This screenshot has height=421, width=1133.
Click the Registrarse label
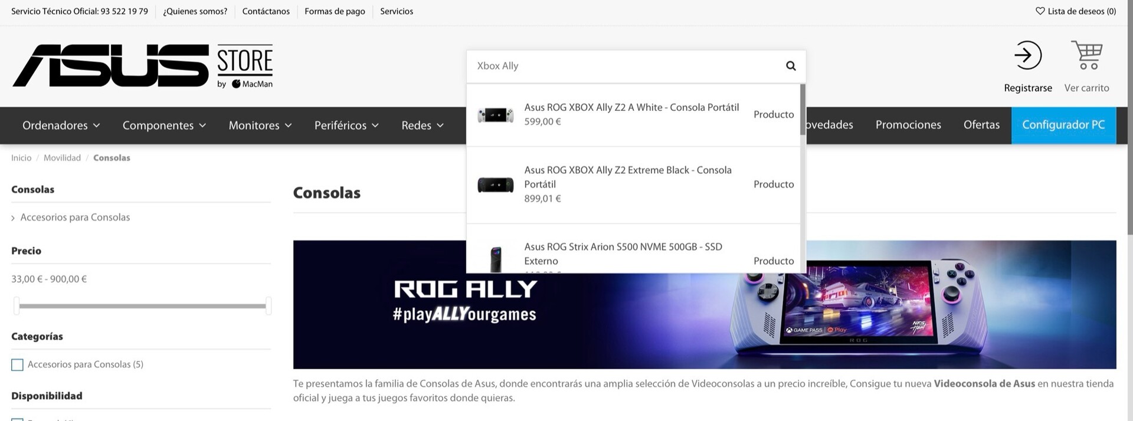tap(1028, 88)
